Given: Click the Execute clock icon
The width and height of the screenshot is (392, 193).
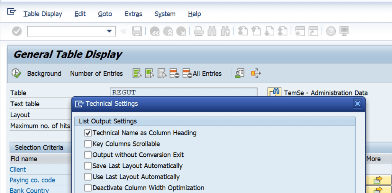Looking at the screenshot, I should 16,73.
